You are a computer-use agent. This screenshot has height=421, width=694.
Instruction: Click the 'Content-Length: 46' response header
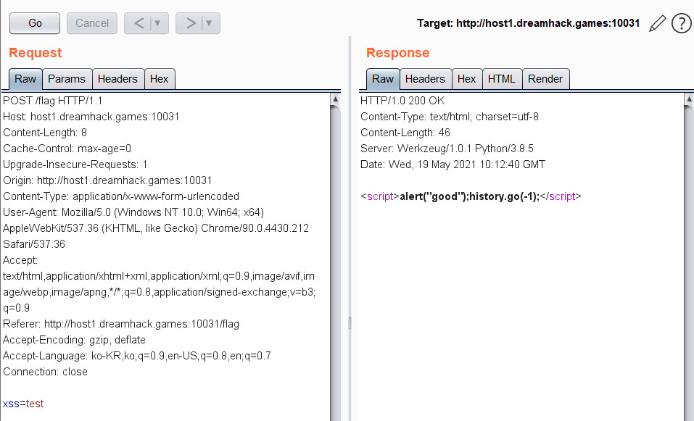405,133
